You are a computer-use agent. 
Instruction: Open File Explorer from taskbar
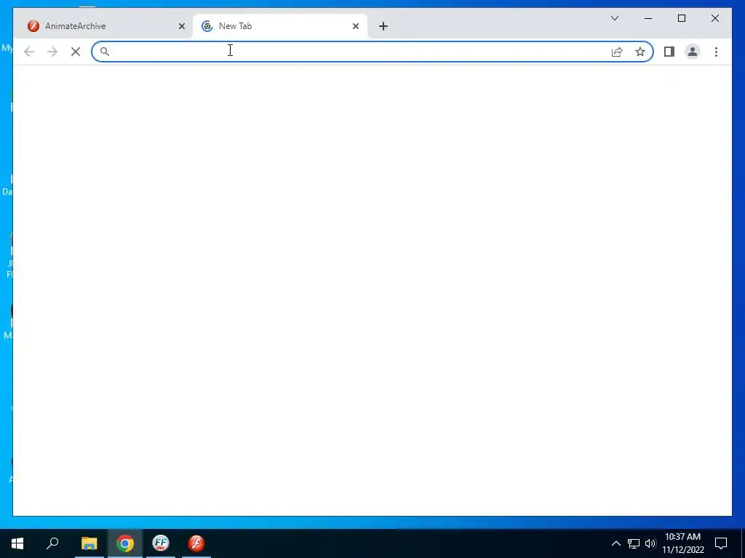click(89, 543)
